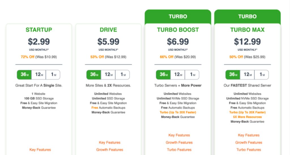
Task: Click the $12.99 Turbo Max price
Action: pos(247,42)
